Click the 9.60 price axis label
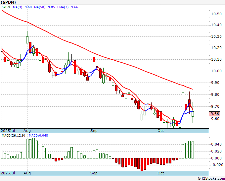This screenshot has height=181, width=225. 215,119
